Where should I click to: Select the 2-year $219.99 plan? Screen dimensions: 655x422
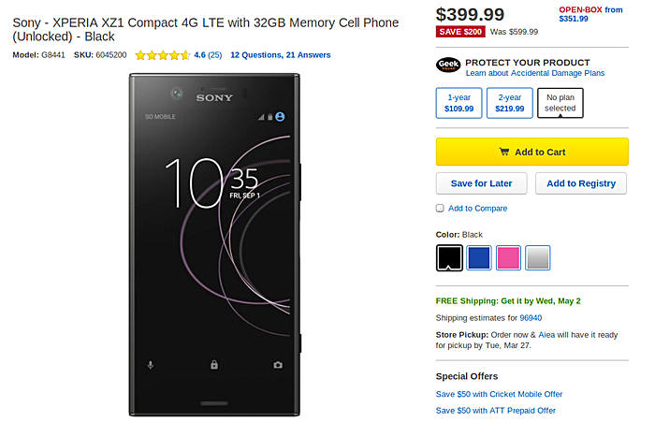[x=510, y=103]
